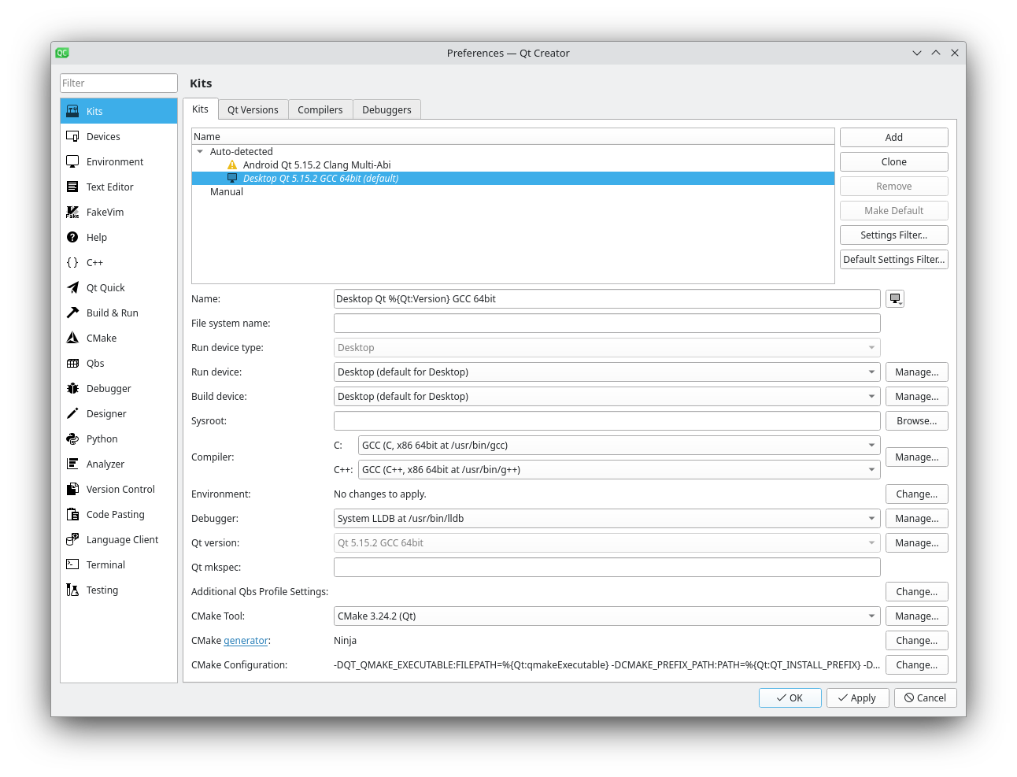Open the Designer pencil icon category
Screen dimensions: 1017x777
(x=72, y=413)
